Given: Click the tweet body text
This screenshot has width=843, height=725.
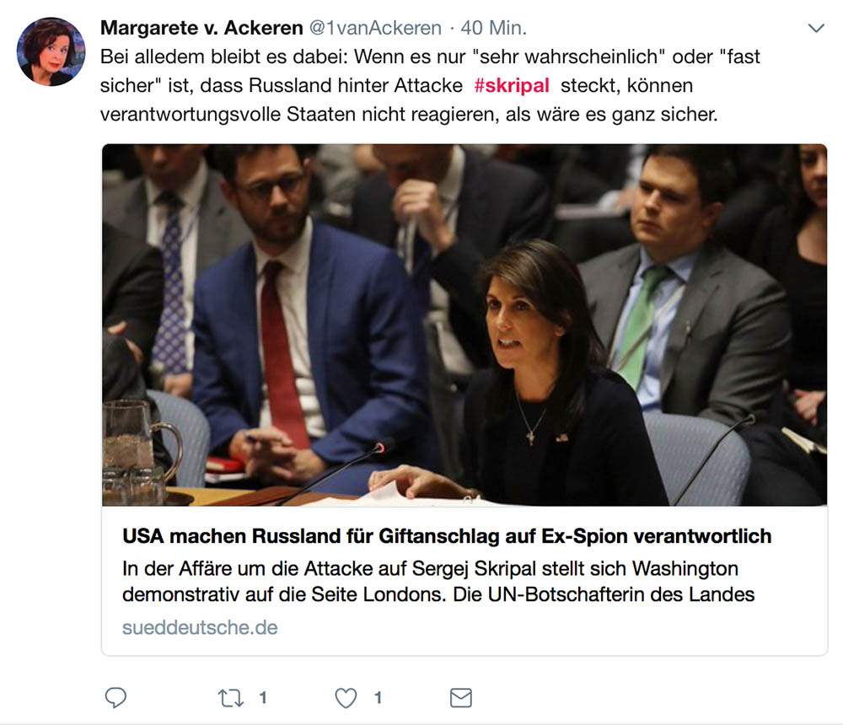Looking at the screenshot, I should (x=430, y=85).
